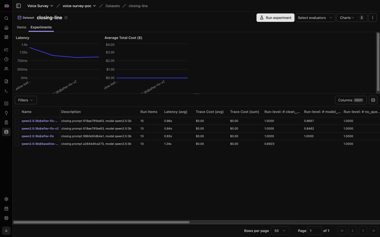The width and height of the screenshot is (380, 237).
Task: Open user avatar A menu
Action: (x=6, y=231)
